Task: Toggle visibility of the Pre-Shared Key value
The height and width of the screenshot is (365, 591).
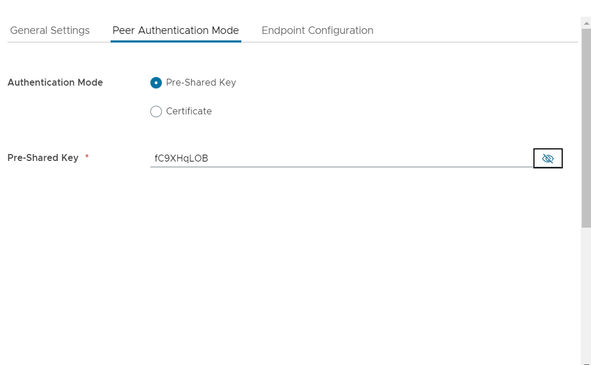Action: coord(548,159)
